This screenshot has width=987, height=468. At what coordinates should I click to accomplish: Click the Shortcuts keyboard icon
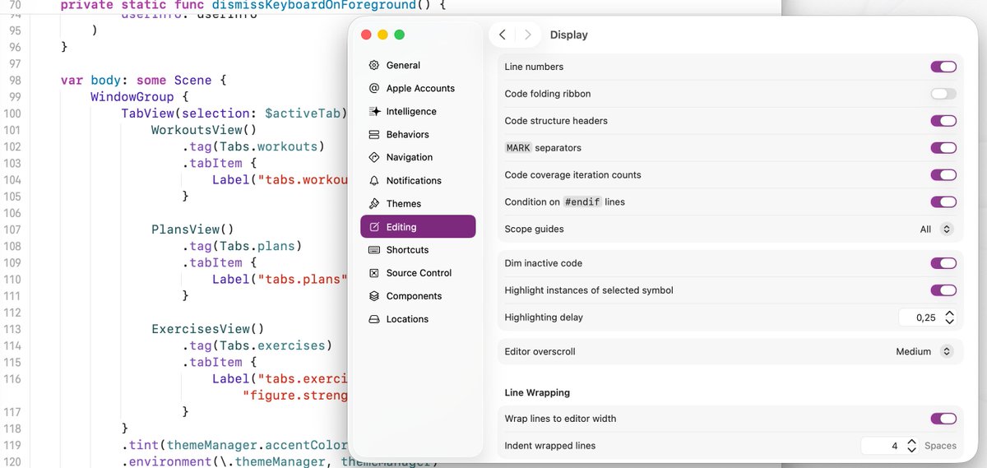point(374,249)
